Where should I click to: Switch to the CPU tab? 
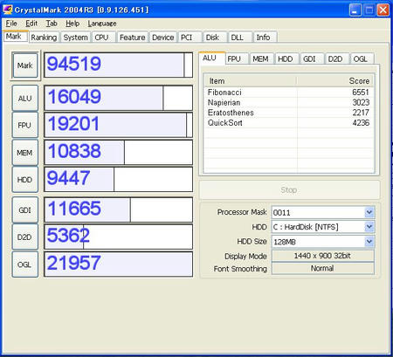point(101,38)
